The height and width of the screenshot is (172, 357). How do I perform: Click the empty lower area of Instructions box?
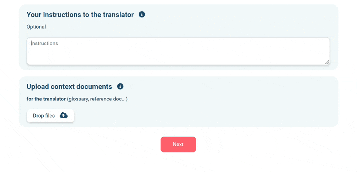click(178, 56)
